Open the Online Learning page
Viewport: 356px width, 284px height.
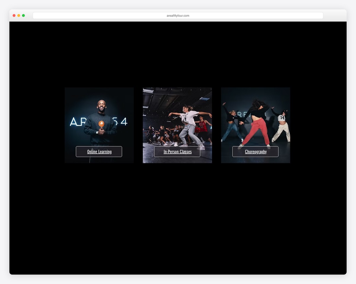(x=99, y=151)
